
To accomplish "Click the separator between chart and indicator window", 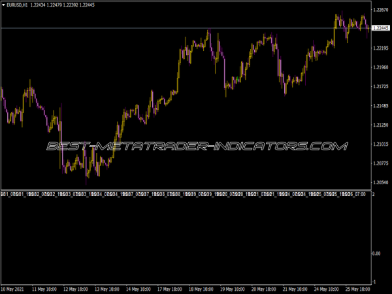I will coord(185,190).
